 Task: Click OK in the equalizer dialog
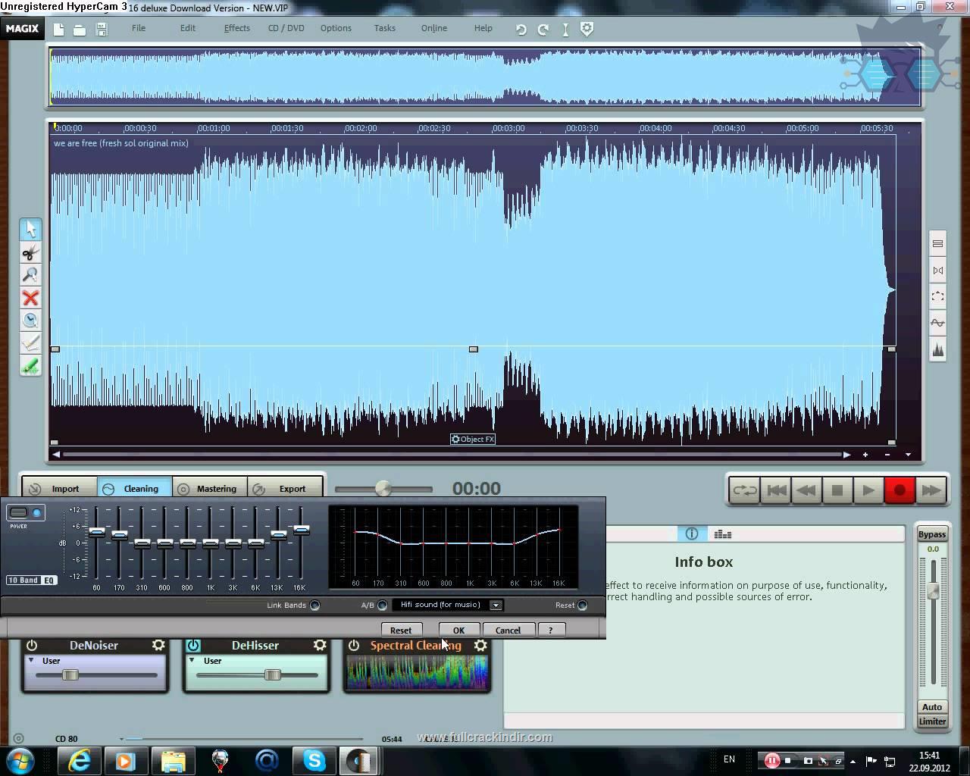458,630
